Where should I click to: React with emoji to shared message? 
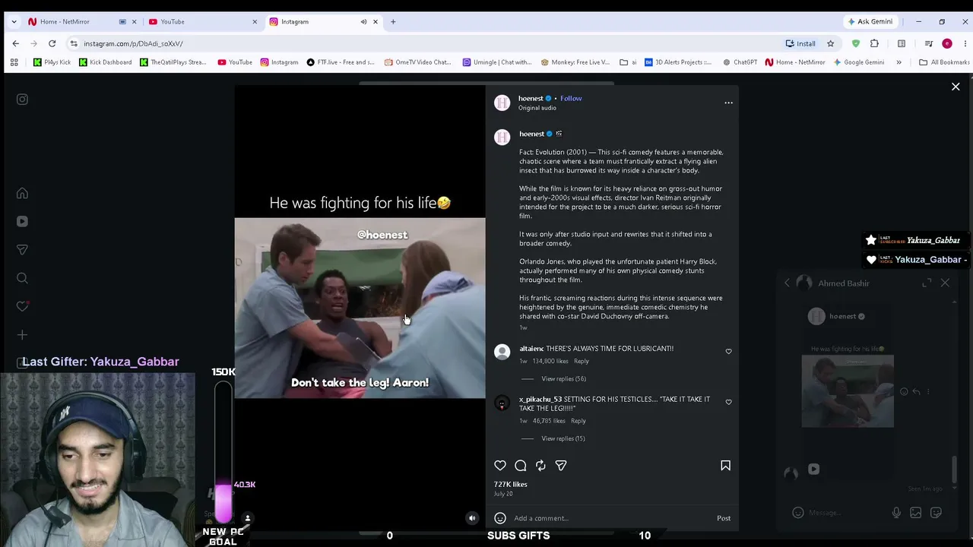pyautogui.click(x=904, y=392)
